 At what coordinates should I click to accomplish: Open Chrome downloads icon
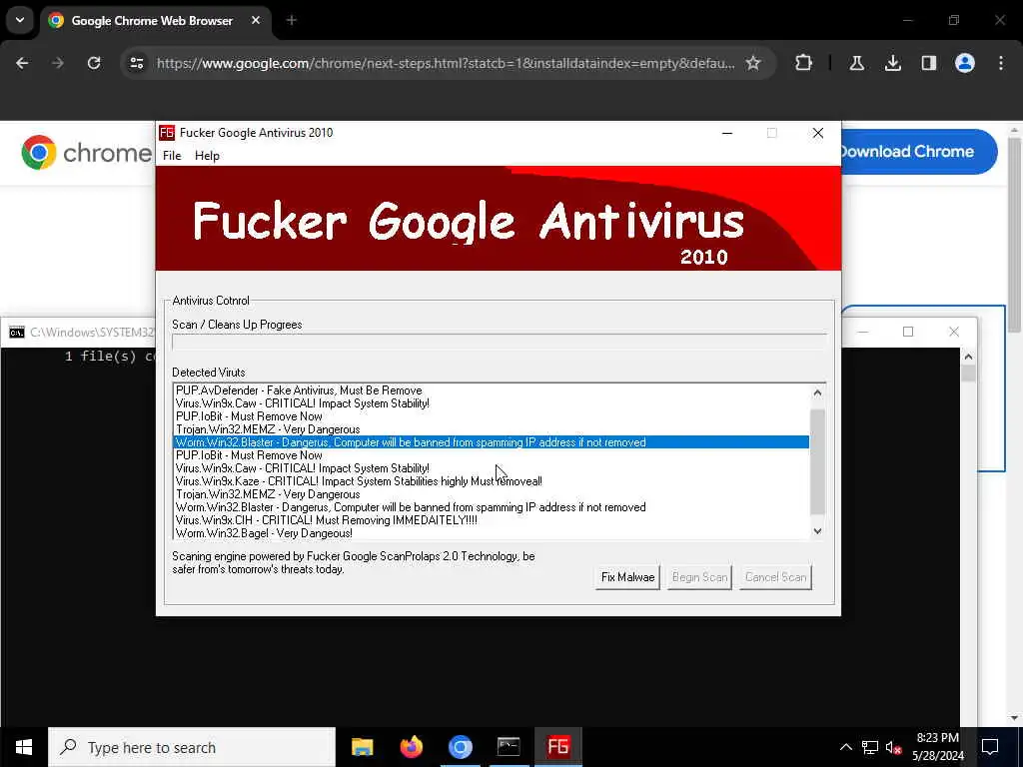pyautogui.click(x=893, y=63)
